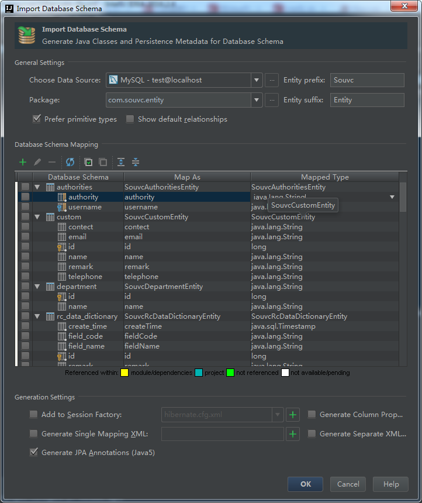
Task: Click the Collapse All icon
Action: click(136, 162)
